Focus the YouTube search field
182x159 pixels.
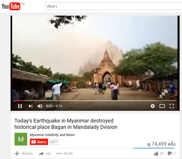tap(114, 6)
